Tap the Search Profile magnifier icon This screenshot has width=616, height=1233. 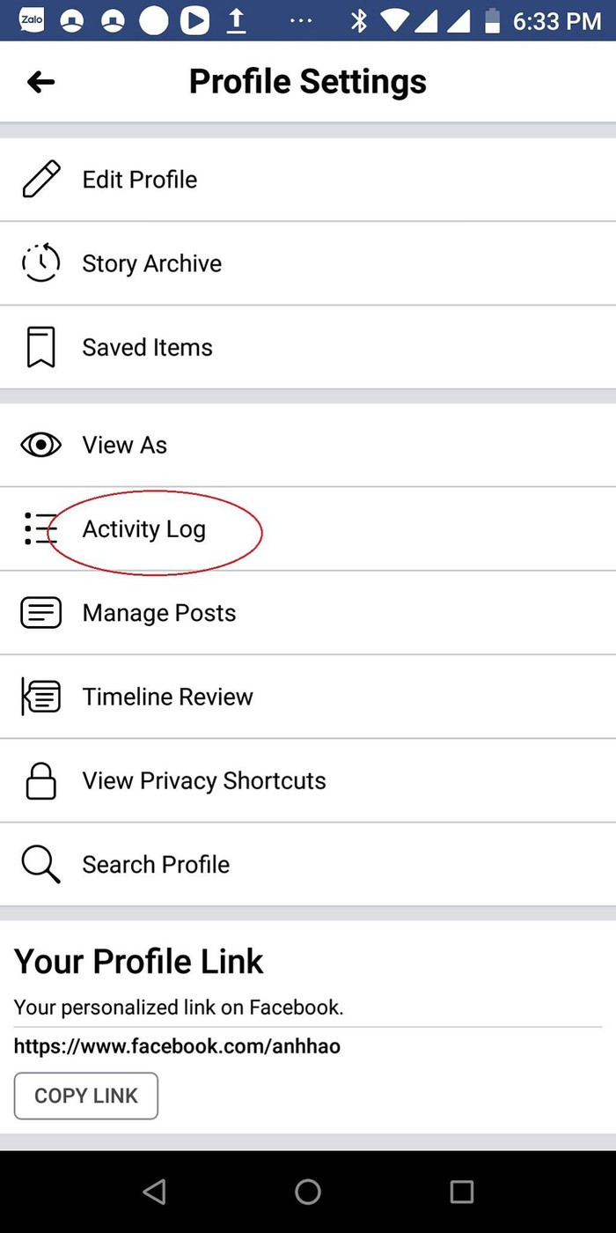[x=40, y=865]
